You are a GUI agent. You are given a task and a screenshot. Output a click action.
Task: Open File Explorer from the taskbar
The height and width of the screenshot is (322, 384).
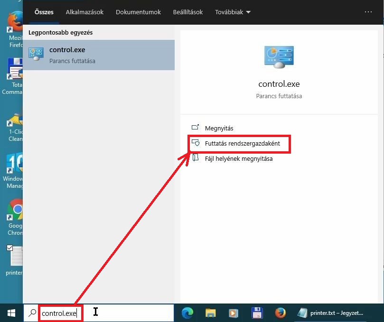(x=211, y=313)
